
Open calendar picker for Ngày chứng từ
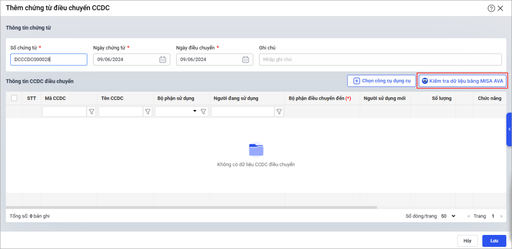click(x=163, y=60)
